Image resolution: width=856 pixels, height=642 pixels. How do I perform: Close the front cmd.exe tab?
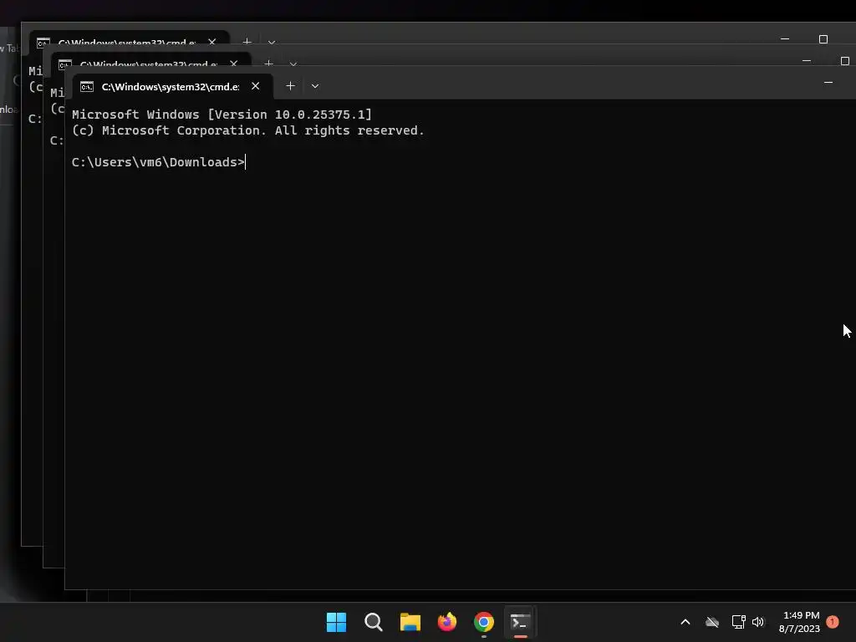[256, 86]
